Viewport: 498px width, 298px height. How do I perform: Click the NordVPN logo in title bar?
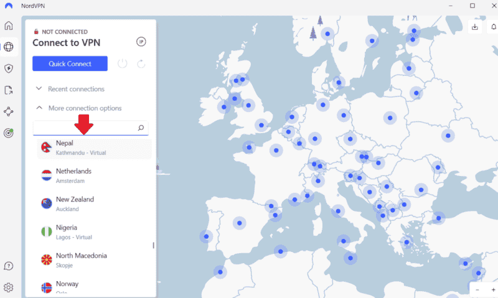point(9,6)
